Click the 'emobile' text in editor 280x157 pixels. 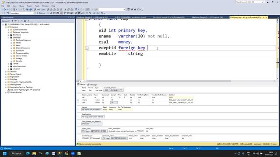pyautogui.click(x=107, y=54)
